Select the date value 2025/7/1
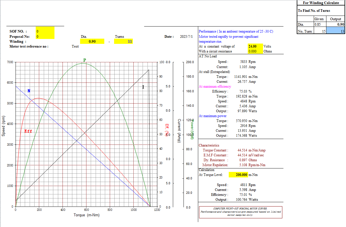The width and height of the screenshot is (346, 227). (186, 37)
